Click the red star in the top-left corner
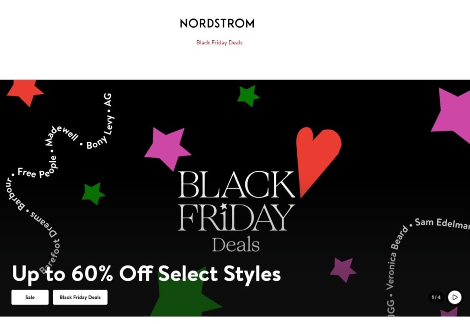Viewport: 470px width, 324px height. pyautogui.click(x=25, y=90)
